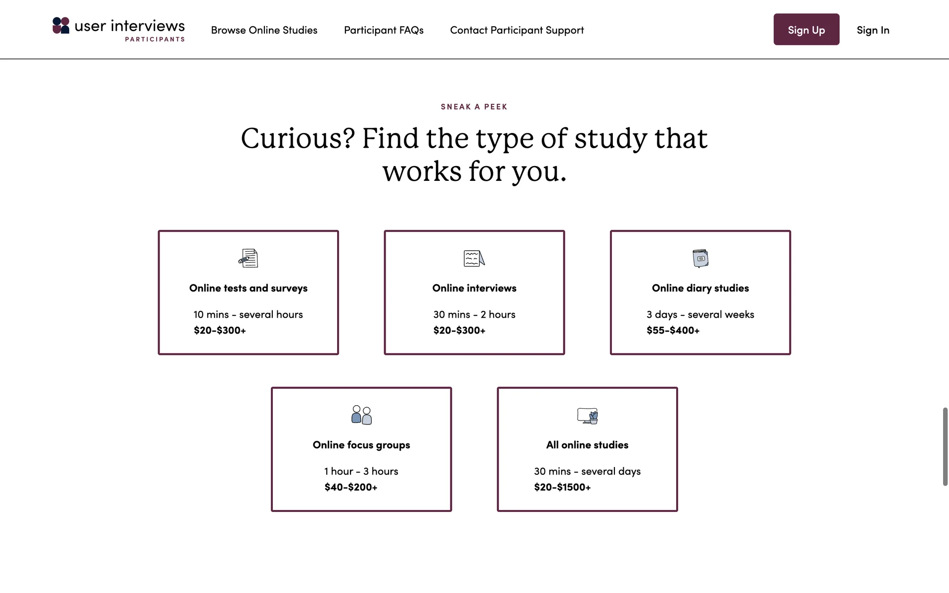949x593 pixels.
Task: Click the diary studies notebook icon
Action: 700,258
